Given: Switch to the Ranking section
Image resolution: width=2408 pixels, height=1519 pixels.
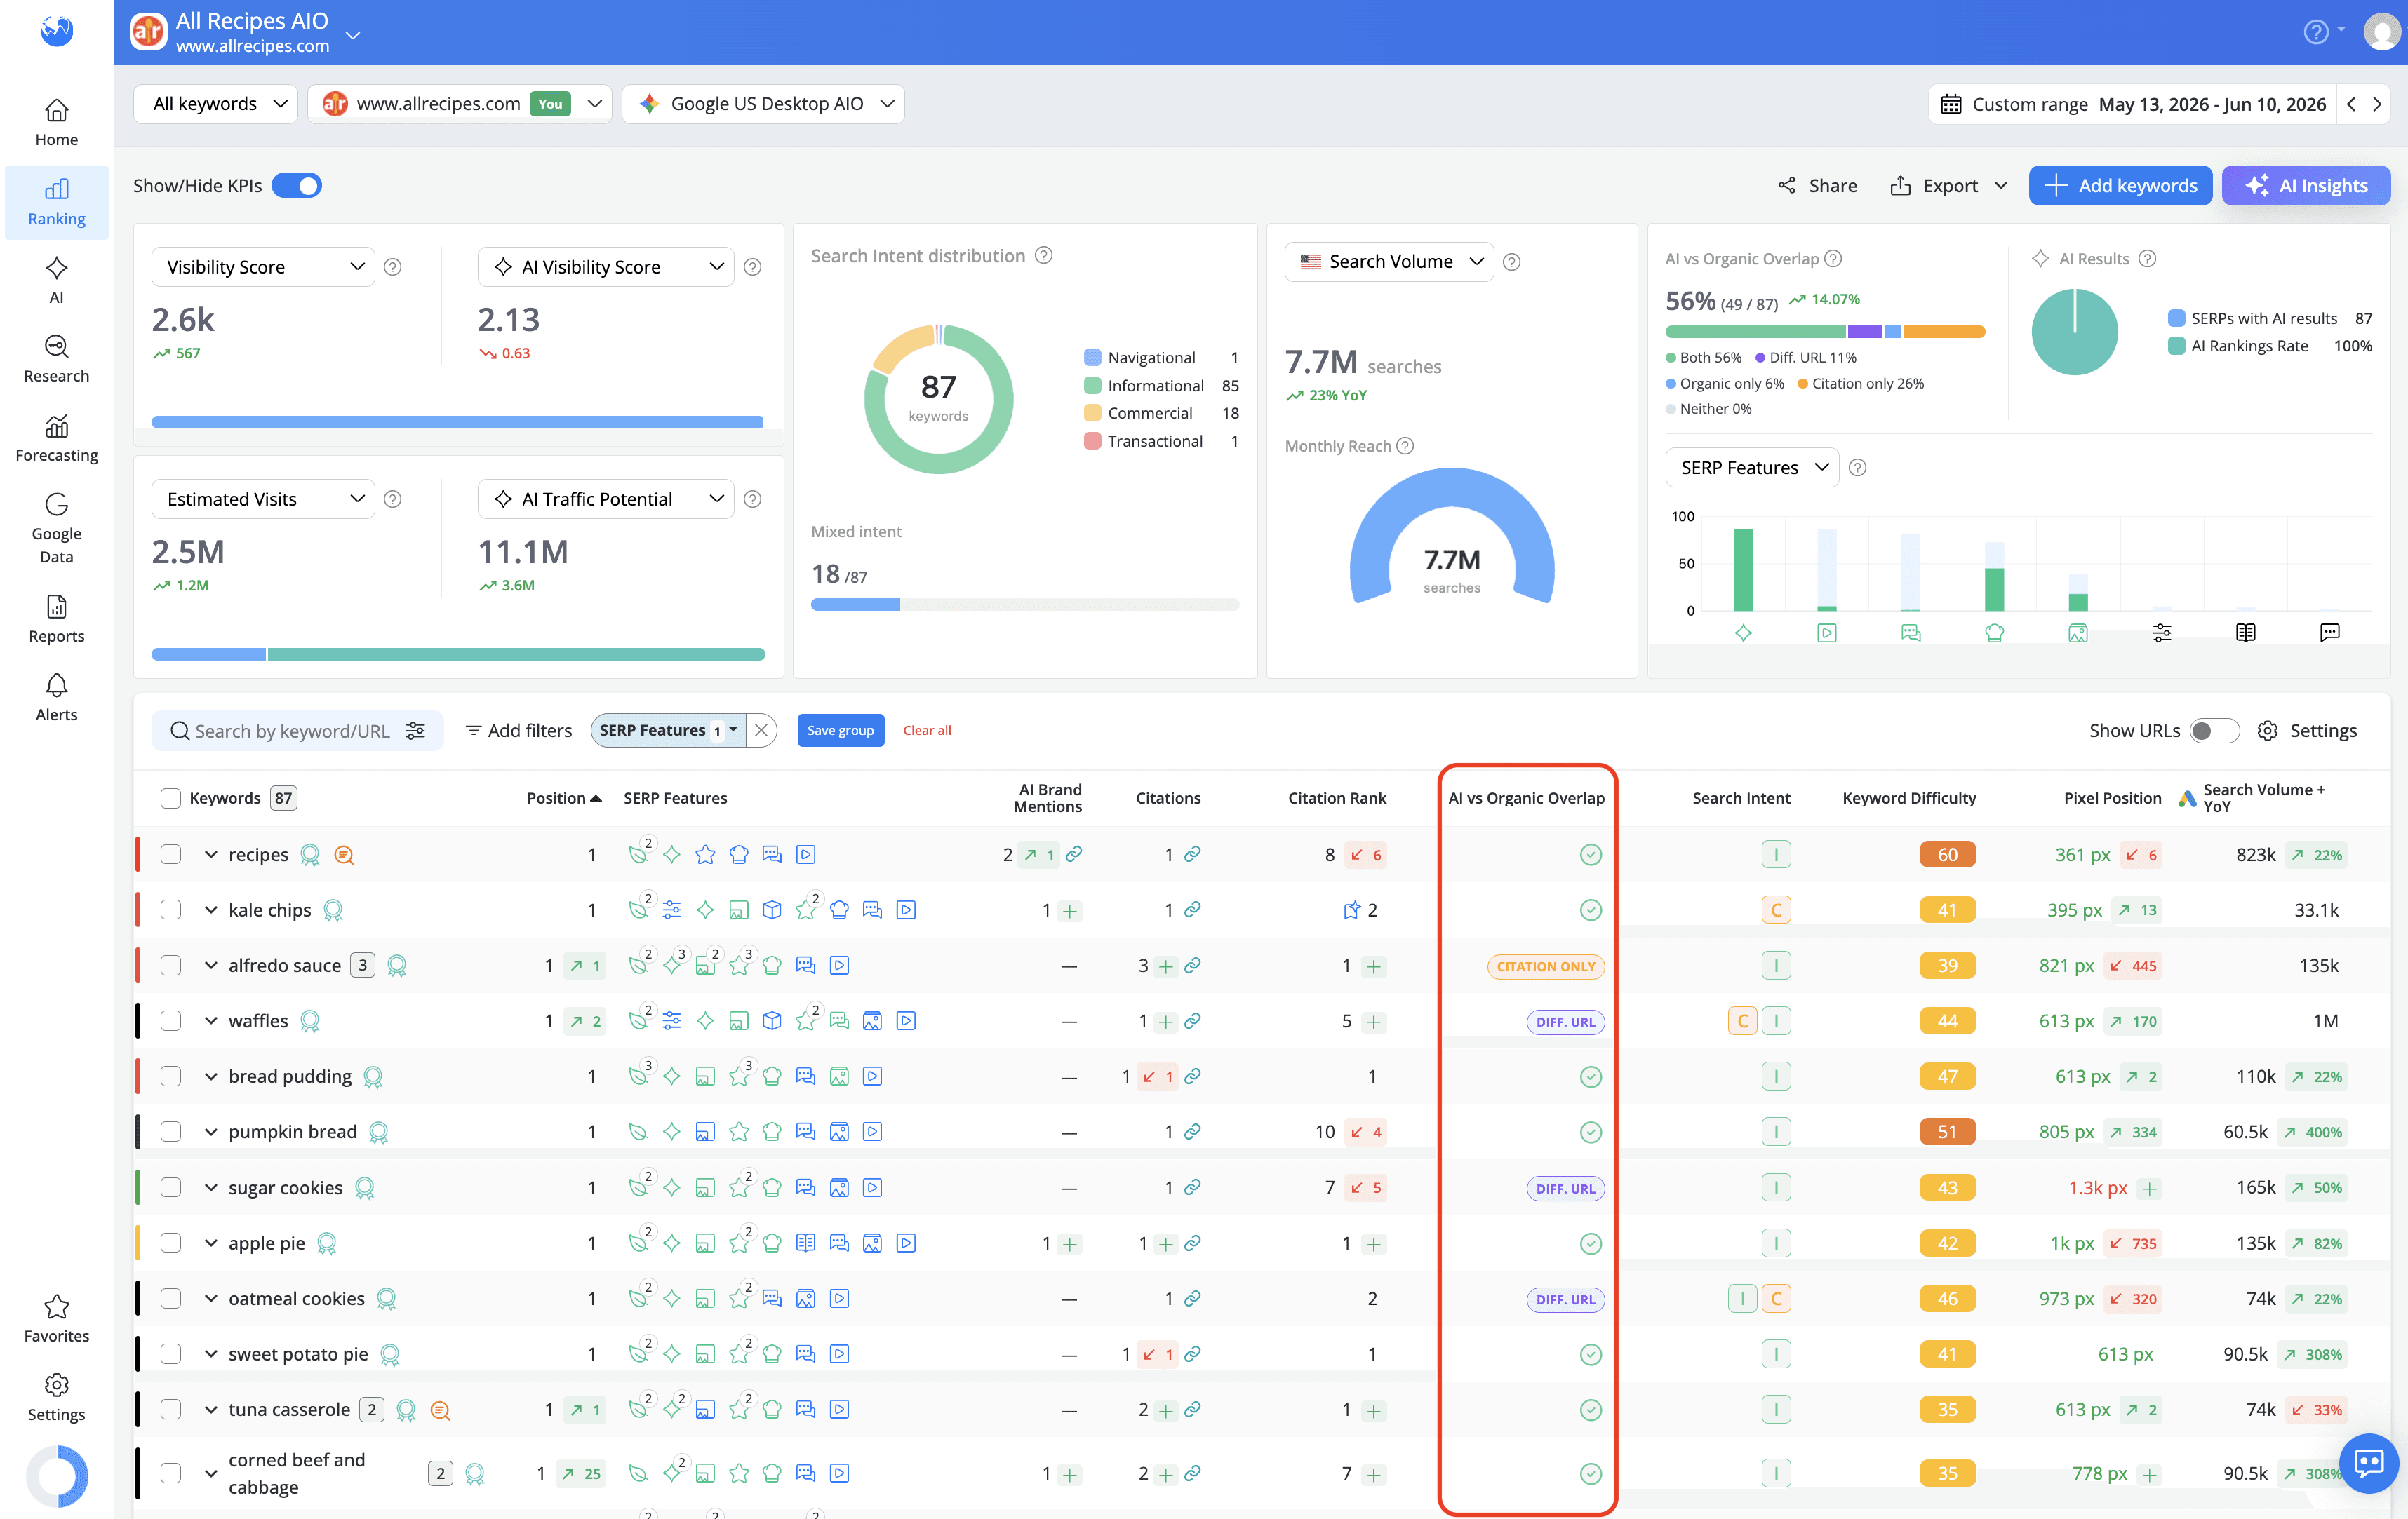Looking at the screenshot, I should (56, 202).
